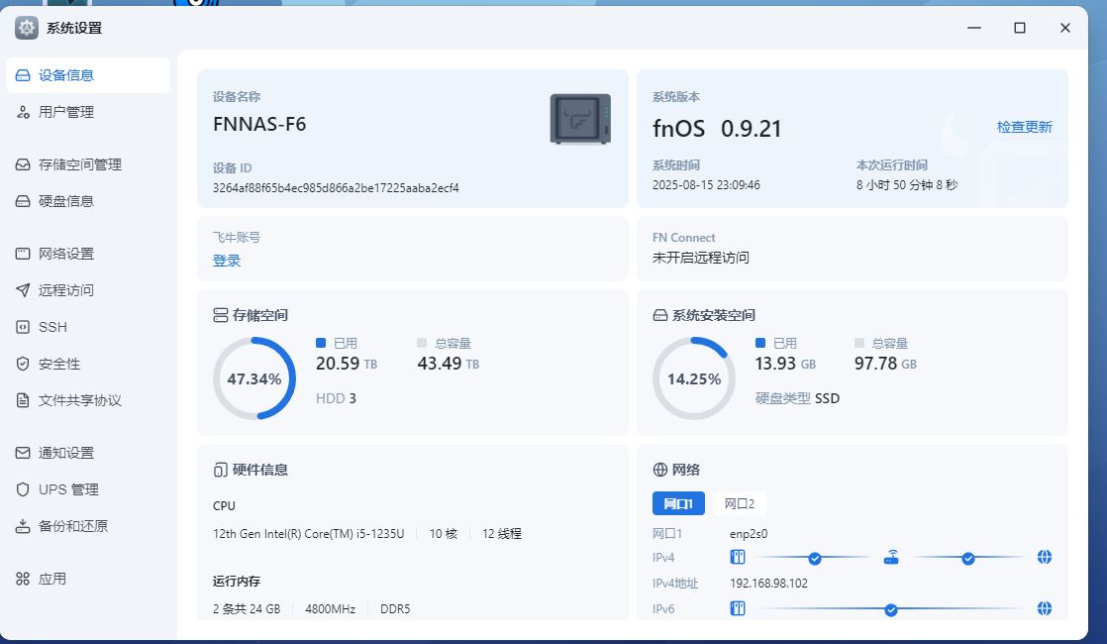Image resolution: width=1107 pixels, height=644 pixels.
Task: Click the login link under Feiniu account
Action: pos(227,261)
